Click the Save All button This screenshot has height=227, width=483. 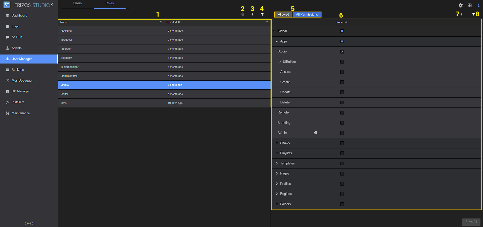tap(471, 222)
